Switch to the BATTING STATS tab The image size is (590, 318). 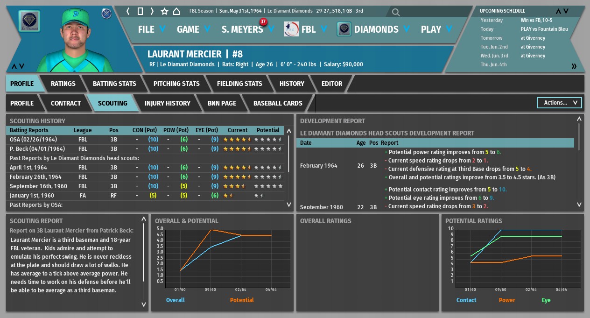pos(114,84)
